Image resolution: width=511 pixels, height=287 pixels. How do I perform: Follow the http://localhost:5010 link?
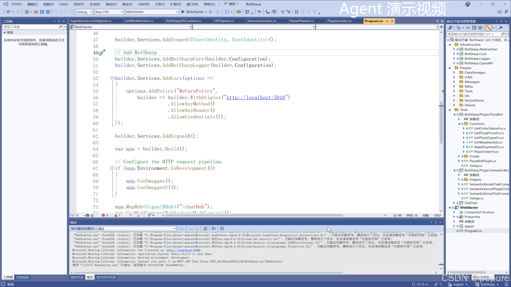[256, 97]
